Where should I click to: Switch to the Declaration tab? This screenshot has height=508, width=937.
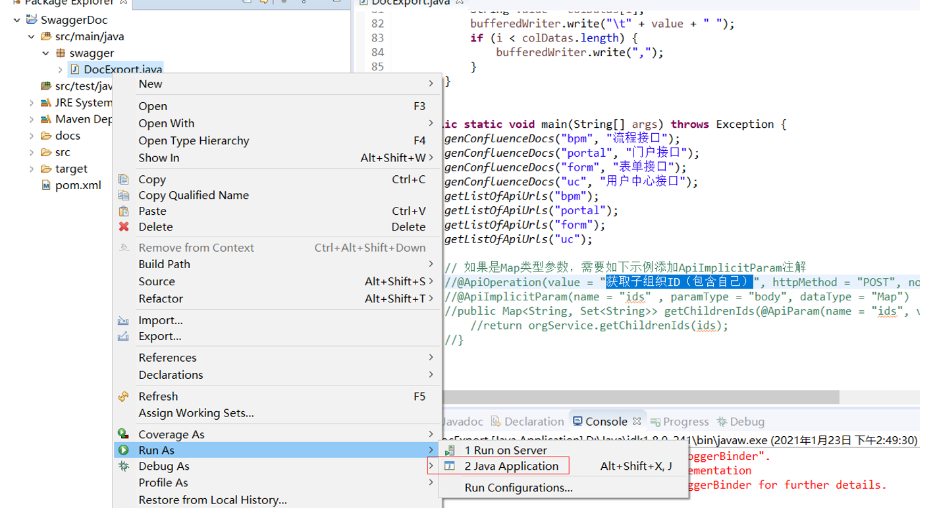(x=533, y=422)
